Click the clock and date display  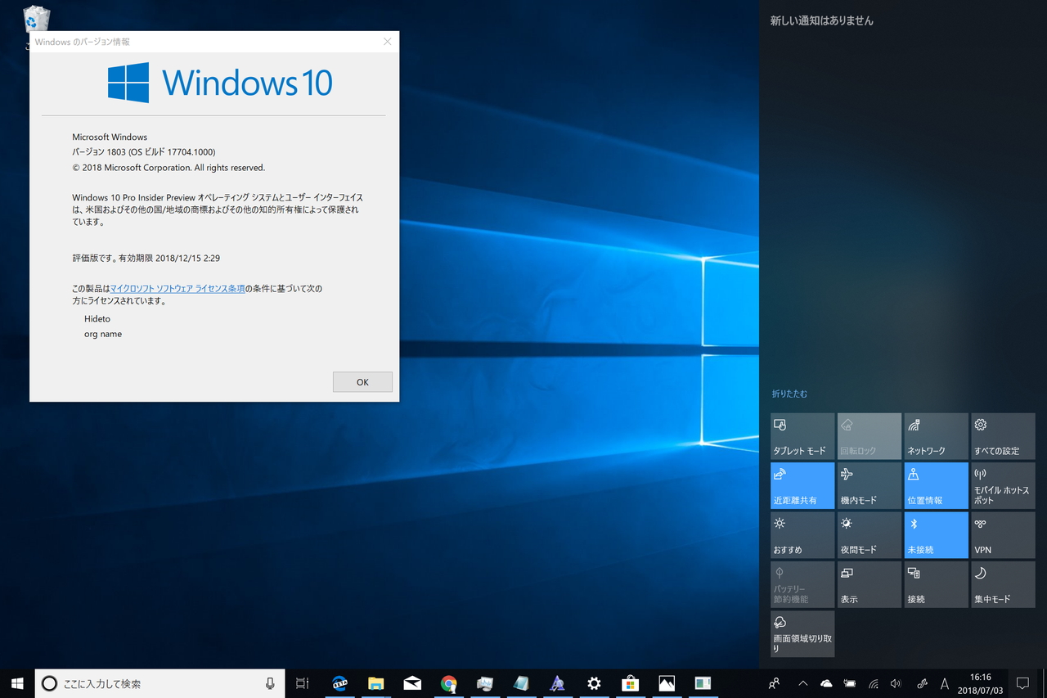[980, 683]
